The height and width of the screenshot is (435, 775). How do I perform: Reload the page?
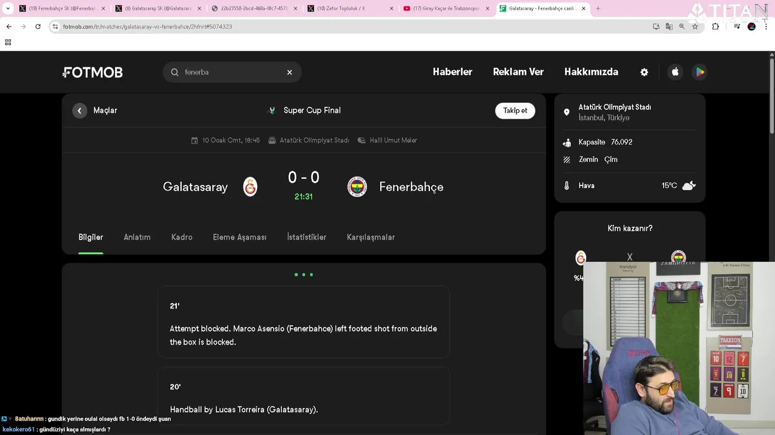(38, 27)
